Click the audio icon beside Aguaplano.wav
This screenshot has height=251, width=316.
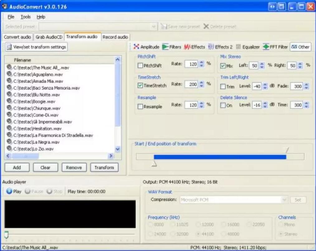click(9, 74)
